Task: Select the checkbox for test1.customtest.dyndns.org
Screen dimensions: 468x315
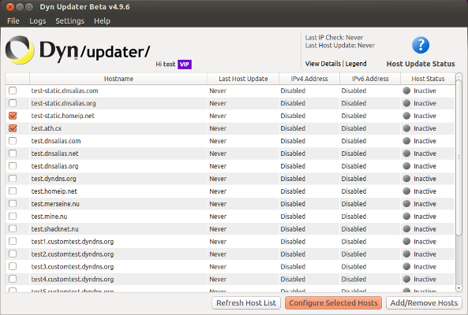Action: (x=13, y=242)
